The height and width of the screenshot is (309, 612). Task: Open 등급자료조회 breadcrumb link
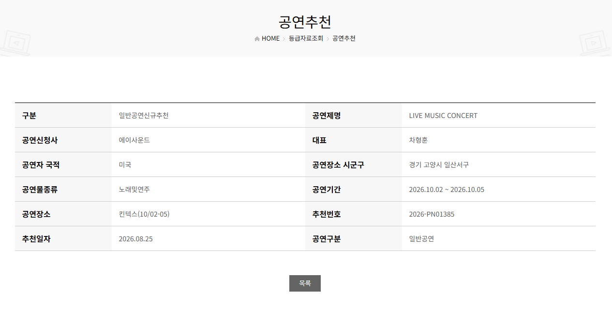(306, 38)
